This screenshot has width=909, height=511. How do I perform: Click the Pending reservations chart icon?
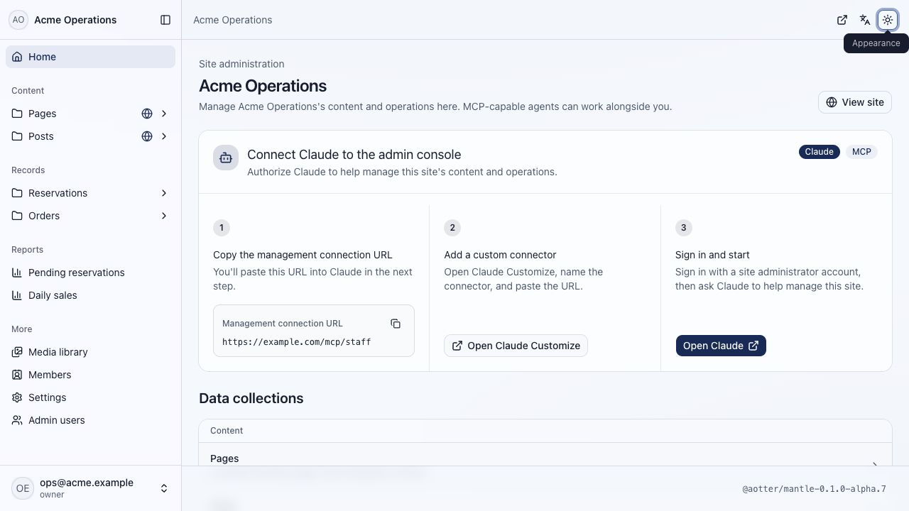tap(17, 273)
